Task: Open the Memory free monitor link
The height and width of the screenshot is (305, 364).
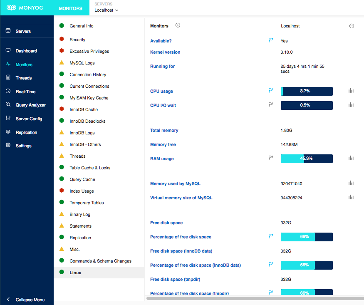Action: pyautogui.click(x=163, y=144)
